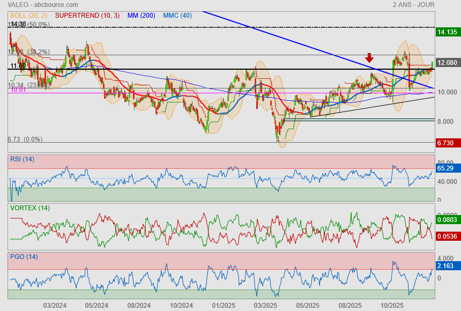This screenshot has width=461, height=311.
Task: Select the RSI (14) panel label
Action: click(22, 159)
